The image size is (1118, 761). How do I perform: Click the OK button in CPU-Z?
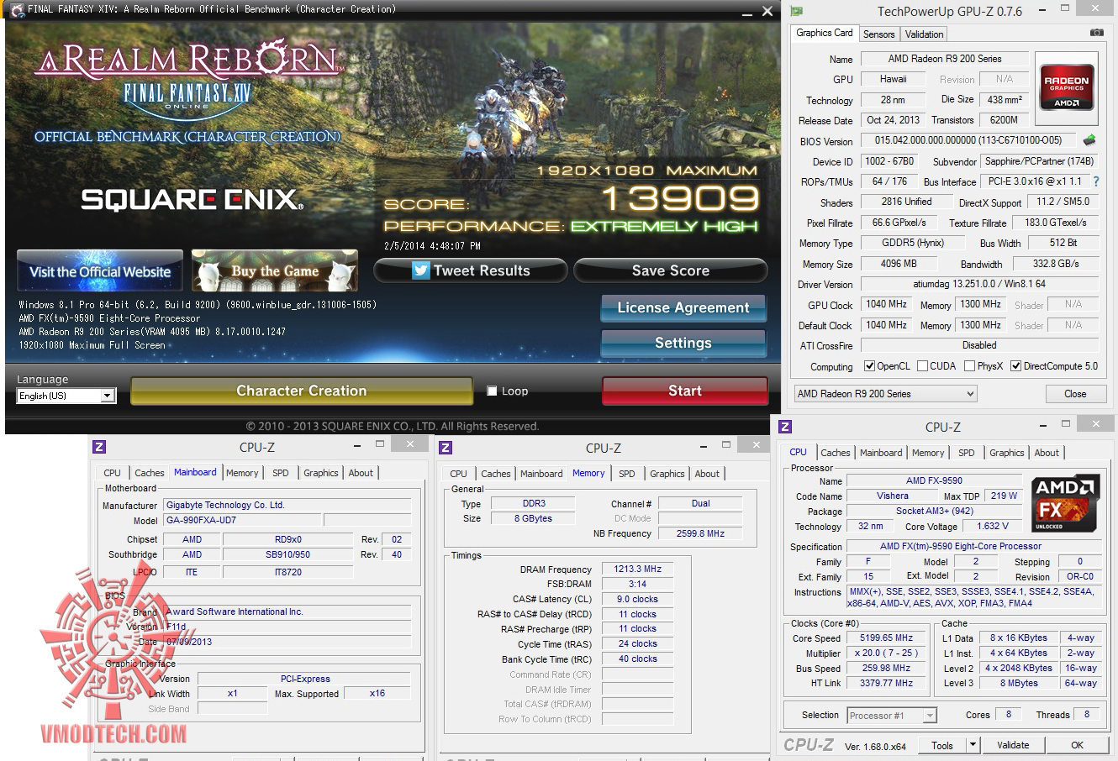pos(1077,745)
